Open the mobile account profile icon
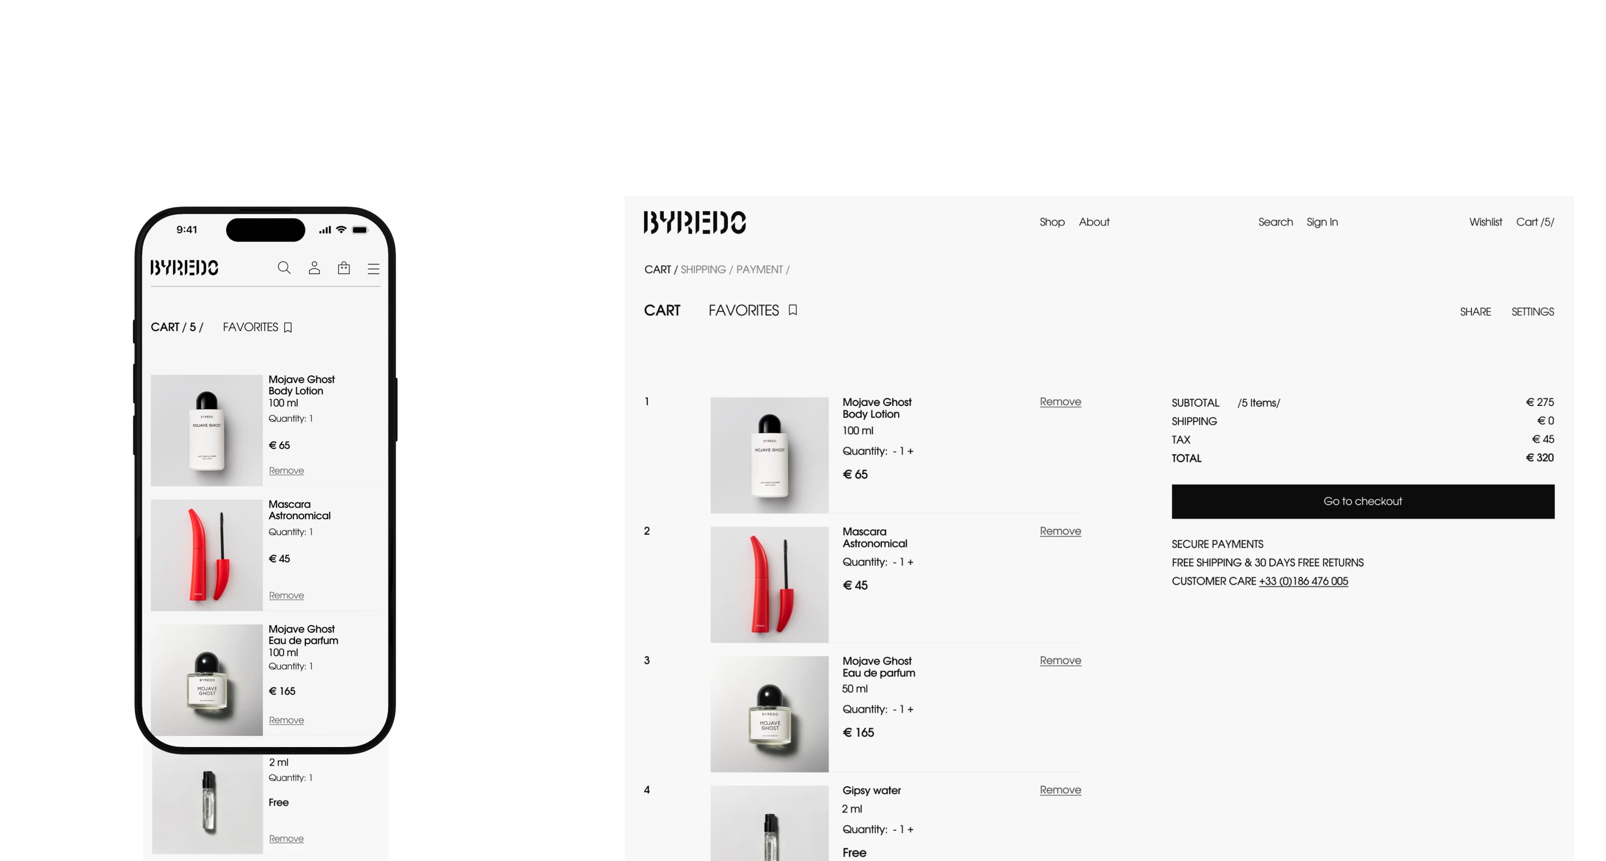Viewport: 1606px width, 861px height. 314,267
